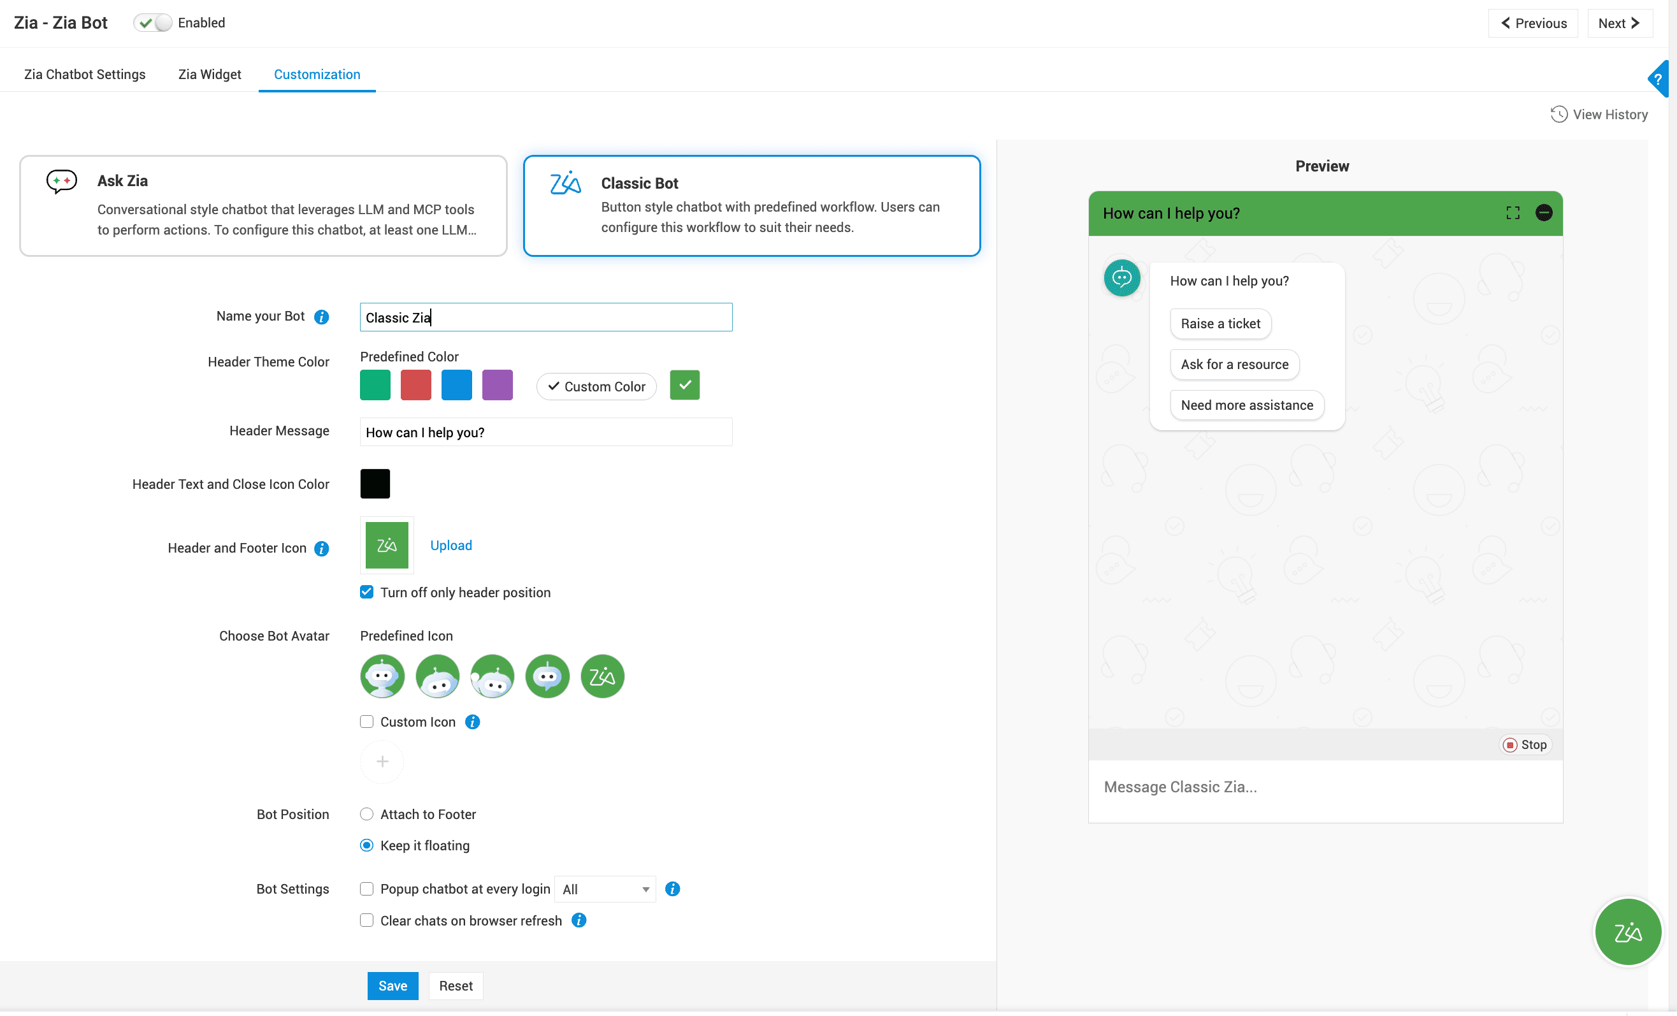Viewport: 1677px width, 1016px height.
Task: Enable Popup chatbot at every login
Action: click(367, 889)
